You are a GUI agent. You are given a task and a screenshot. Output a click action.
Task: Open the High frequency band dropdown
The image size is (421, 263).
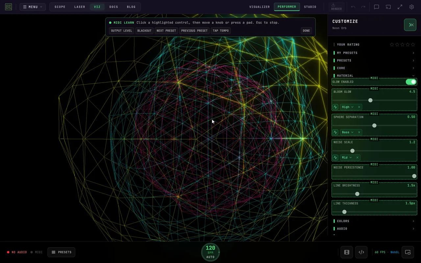pyautogui.click(x=348, y=107)
